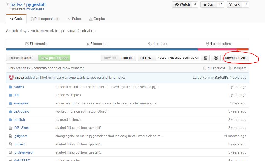View the 71 commits
The image size is (265, 161).
click(x=36, y=44)
